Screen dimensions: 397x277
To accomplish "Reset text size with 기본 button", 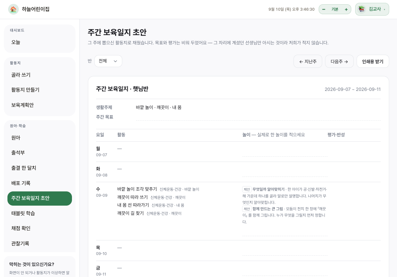I will pos(335,9).
